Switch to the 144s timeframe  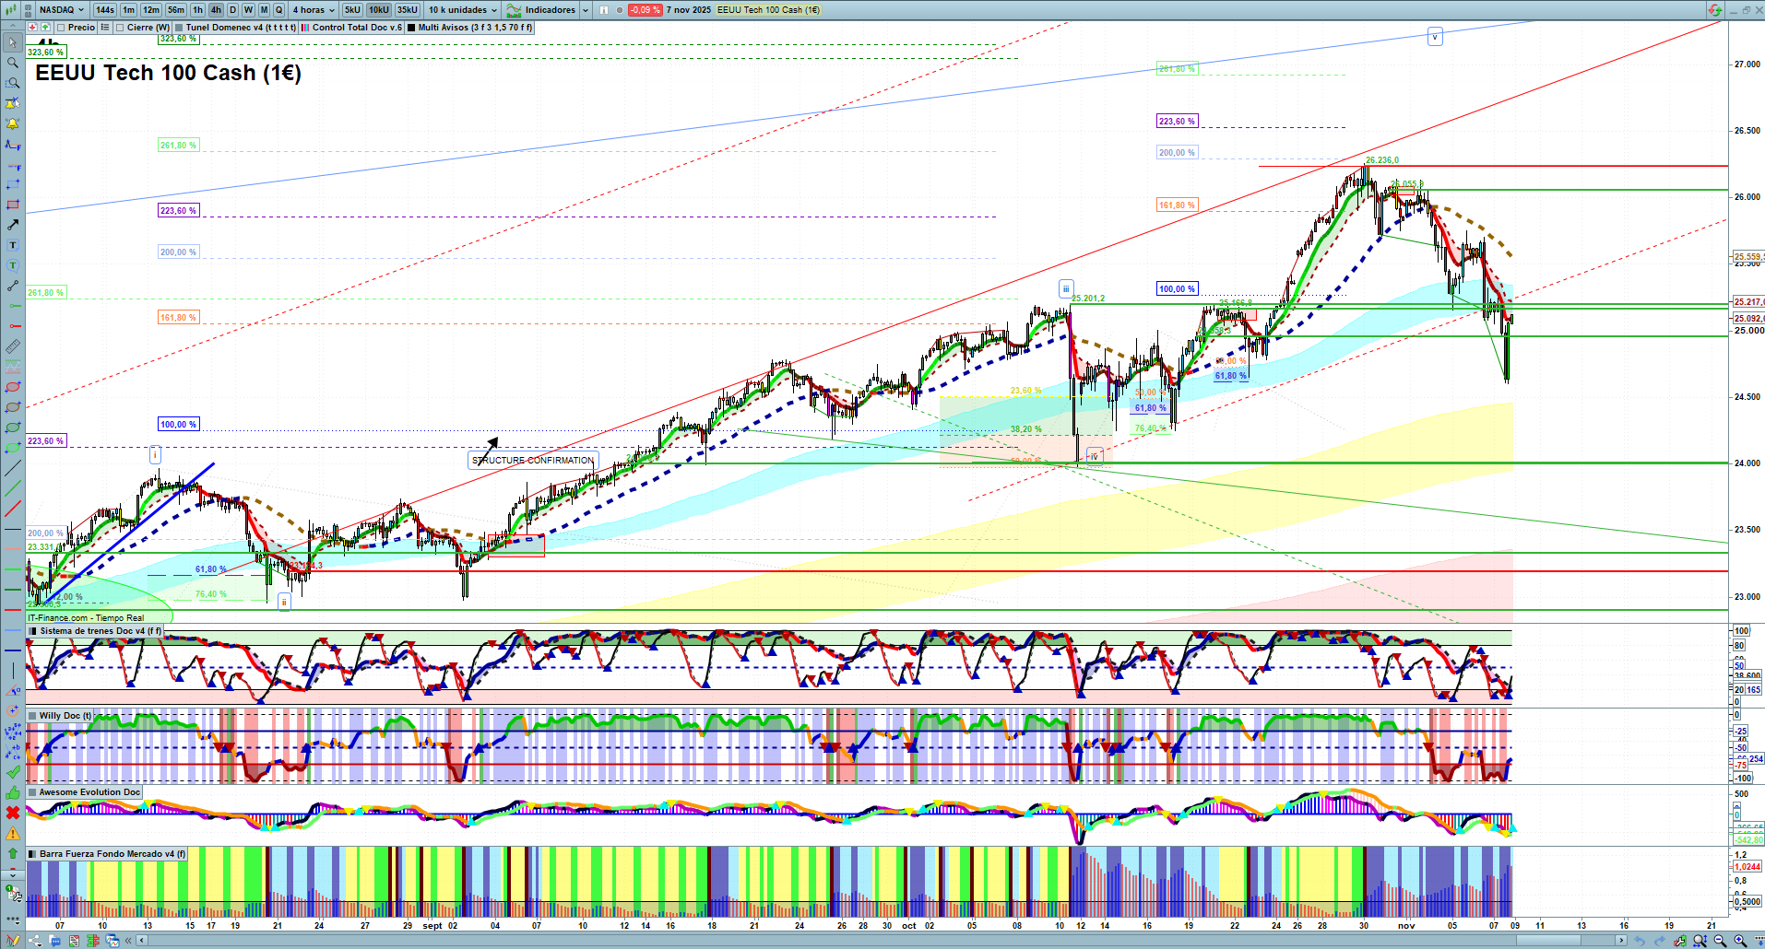coord(105,10)
